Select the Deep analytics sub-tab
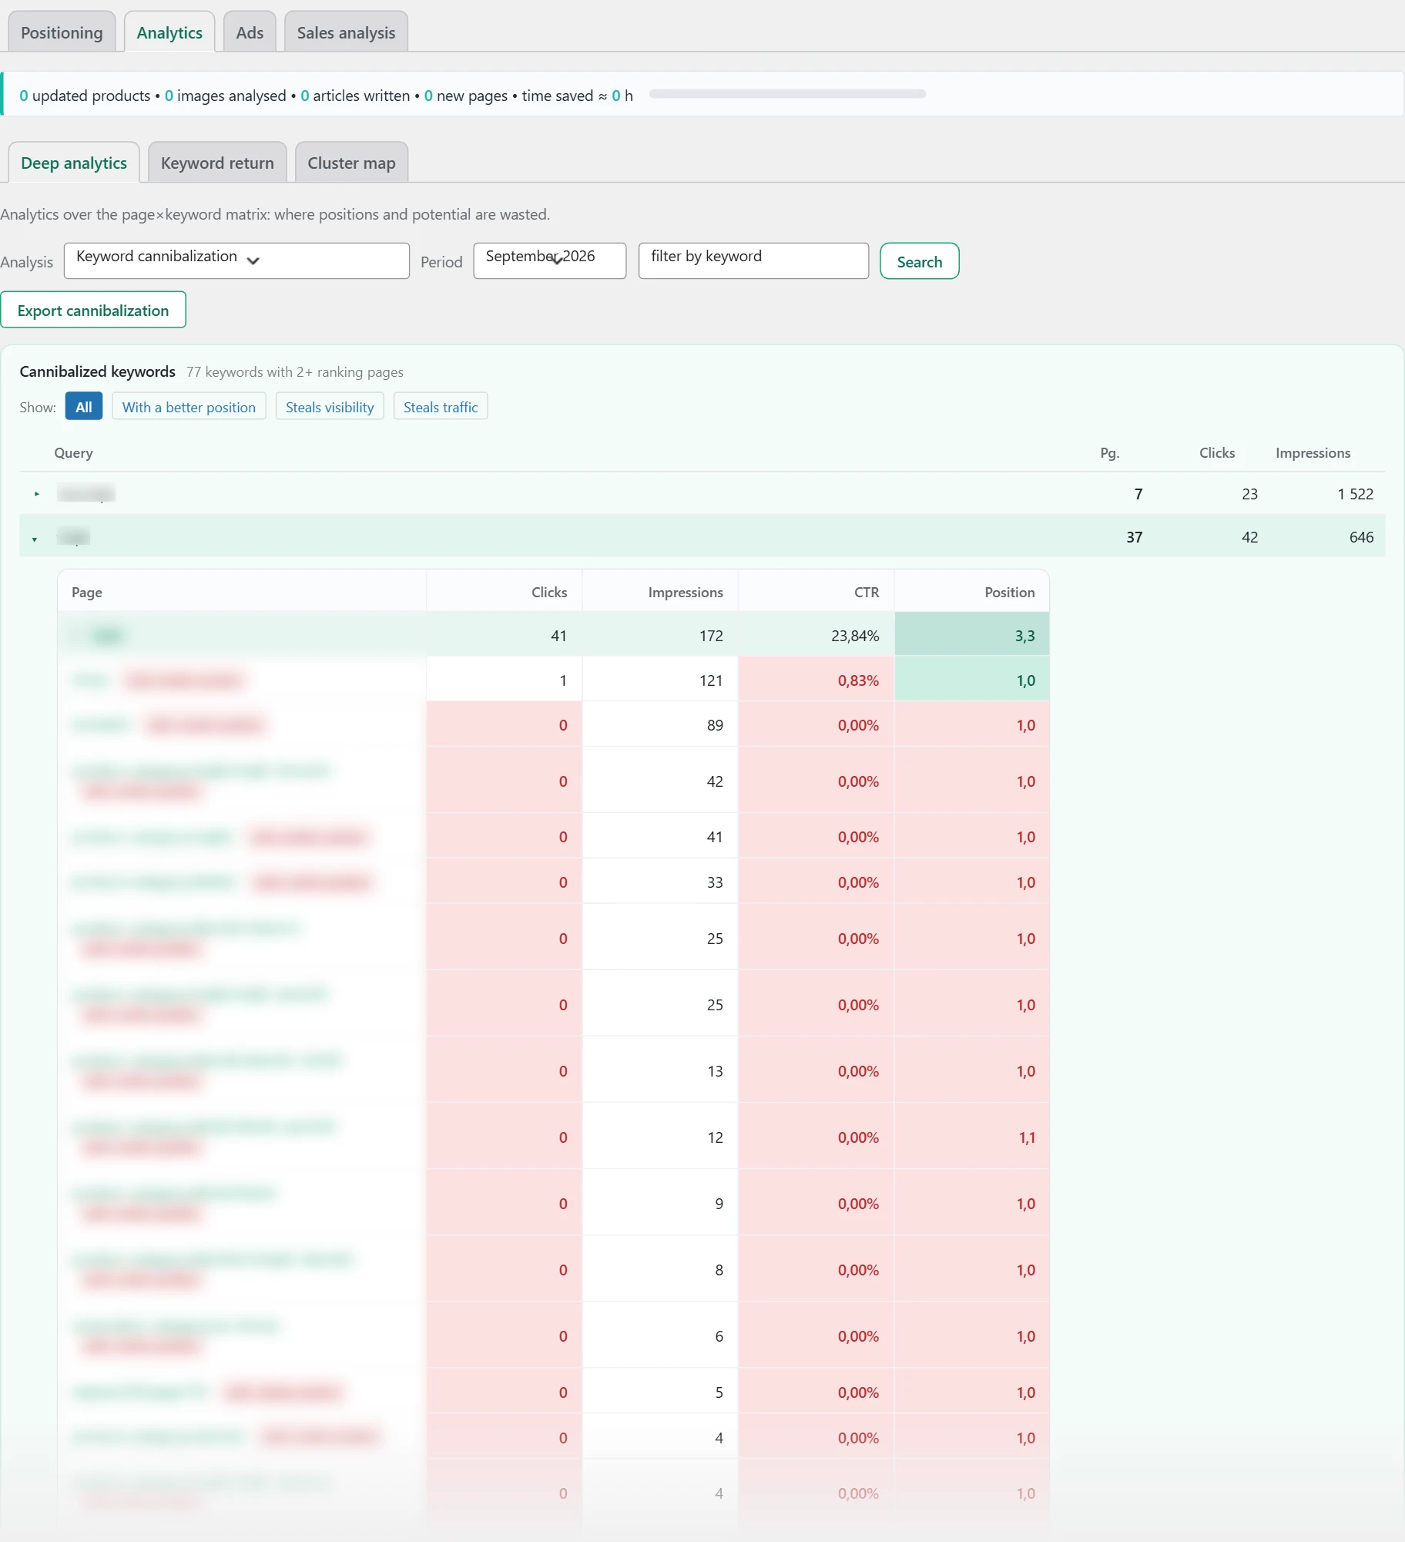The image size is (1405, 1542). (x=74, y=163)
